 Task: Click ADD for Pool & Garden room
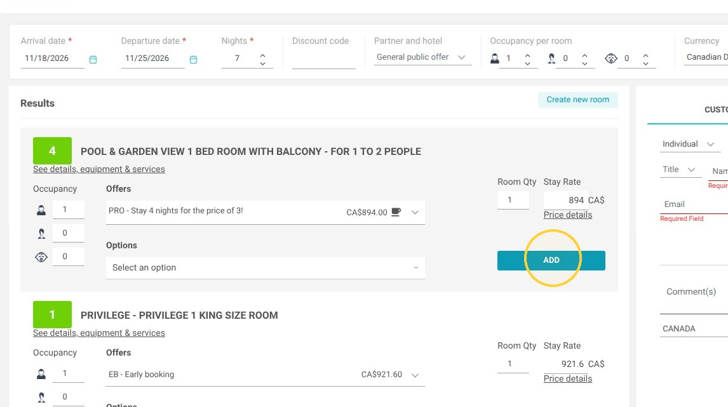coord(551,260)
